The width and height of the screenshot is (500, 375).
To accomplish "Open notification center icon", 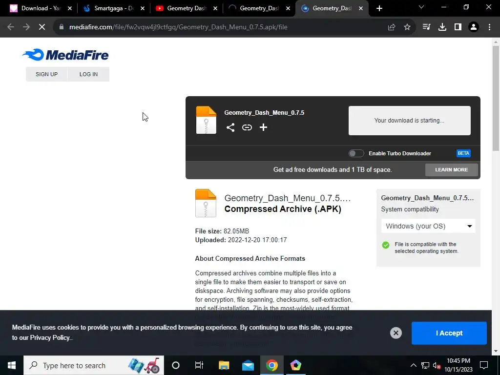I will pos(484,365).
